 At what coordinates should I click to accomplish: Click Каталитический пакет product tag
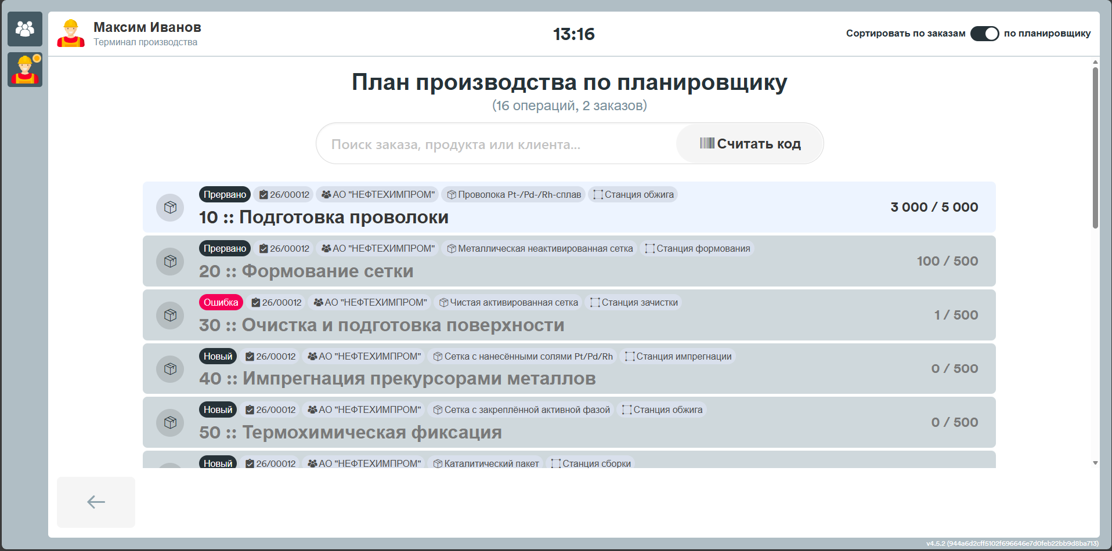pyautogui.click(x=486, y=463)
